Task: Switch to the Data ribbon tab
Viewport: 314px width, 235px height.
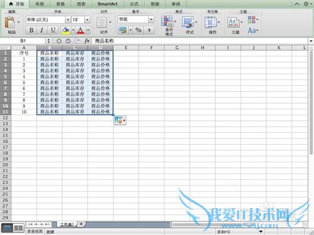Action: 155,4
